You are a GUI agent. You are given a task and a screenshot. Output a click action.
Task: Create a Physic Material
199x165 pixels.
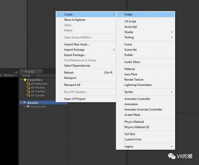pos(146,122)
